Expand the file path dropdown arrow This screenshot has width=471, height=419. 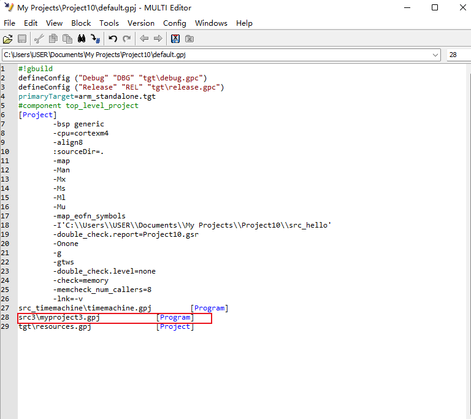click(435, 55)
